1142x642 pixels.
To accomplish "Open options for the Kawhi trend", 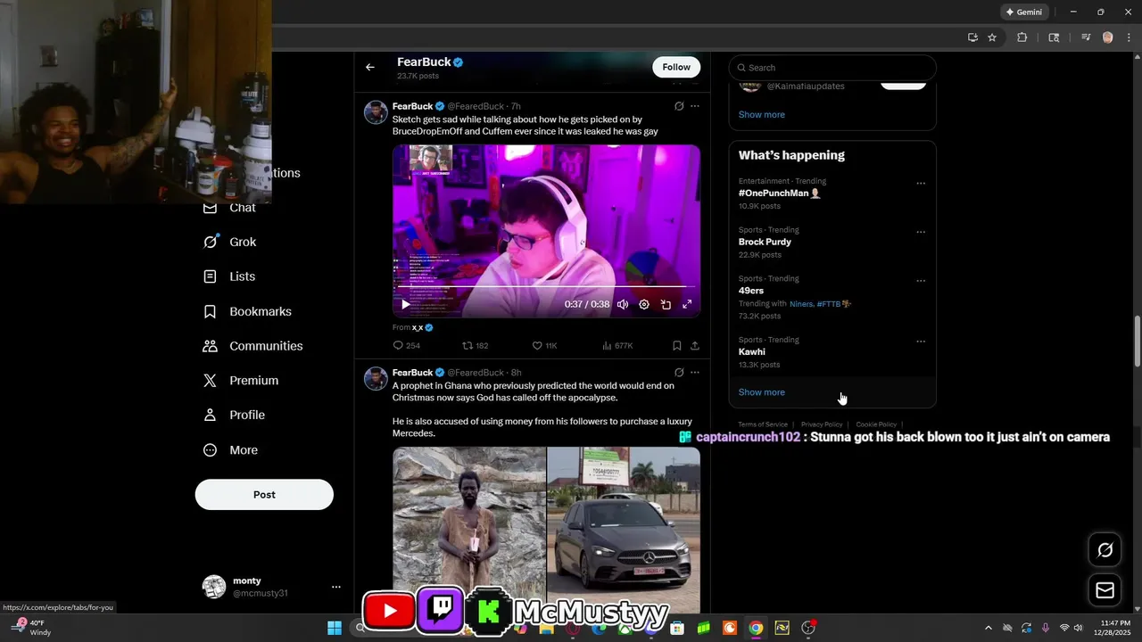I will (921, 342).
